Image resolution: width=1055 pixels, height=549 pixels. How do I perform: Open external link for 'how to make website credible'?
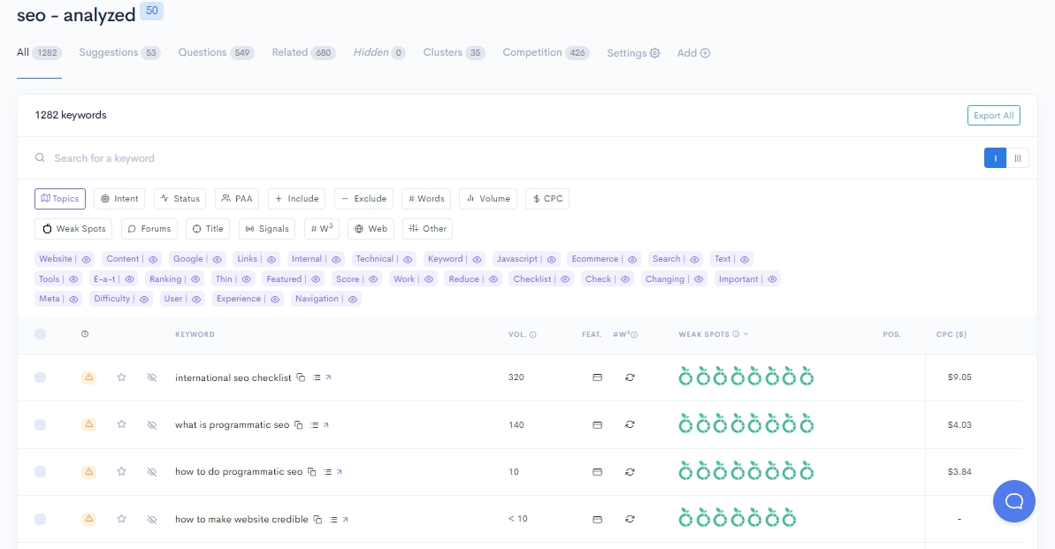345,520
